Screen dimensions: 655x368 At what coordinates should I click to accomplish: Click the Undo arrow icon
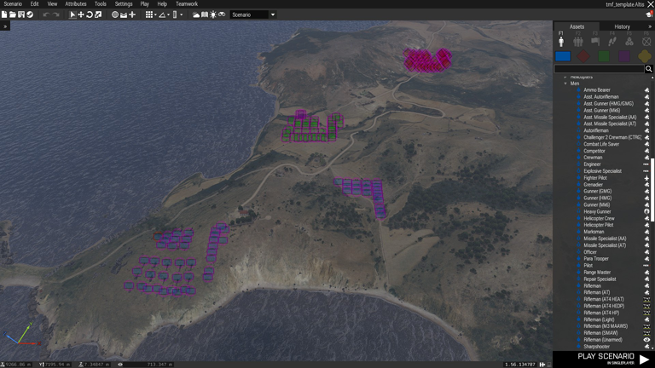point(46,14)
